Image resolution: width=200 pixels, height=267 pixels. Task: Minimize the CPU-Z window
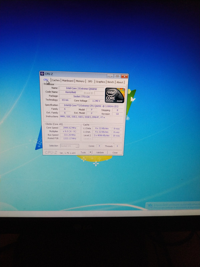click(x=110, y=76)
